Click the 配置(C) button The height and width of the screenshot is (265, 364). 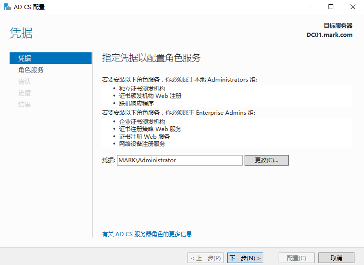[x=296, y=258]
